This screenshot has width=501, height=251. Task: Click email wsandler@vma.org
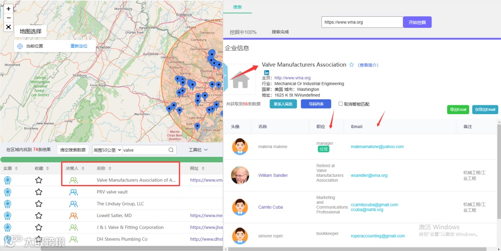[369, 175]
